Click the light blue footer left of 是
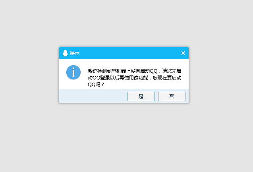This screenshot has width=253, height=172. click(93, 96)
